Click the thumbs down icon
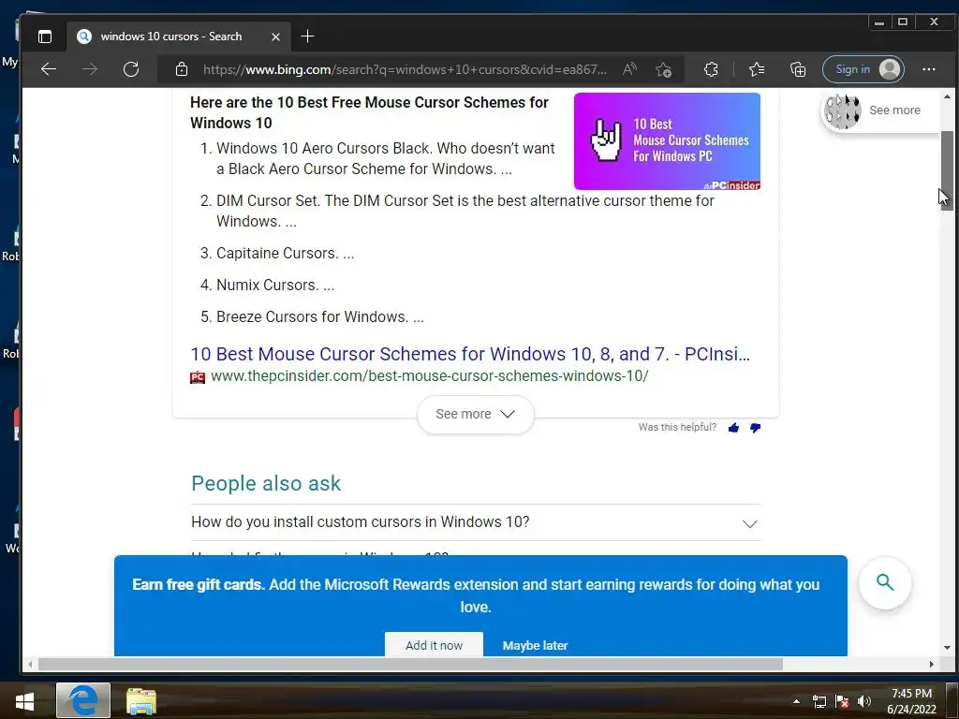The height and width of the screenshot is (719, 959). tap(756, 428)
